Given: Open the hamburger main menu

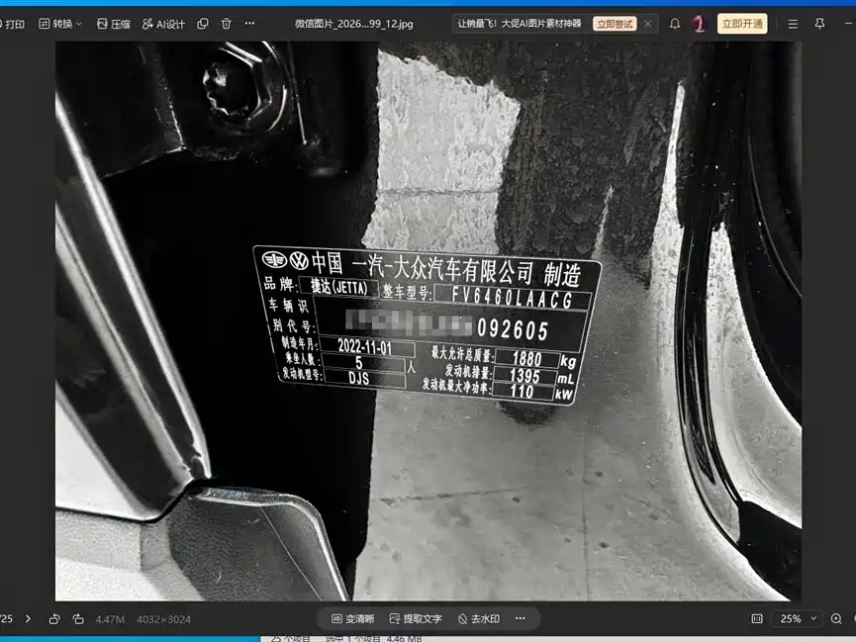Looking at the screenshot, I should [794, 24].
